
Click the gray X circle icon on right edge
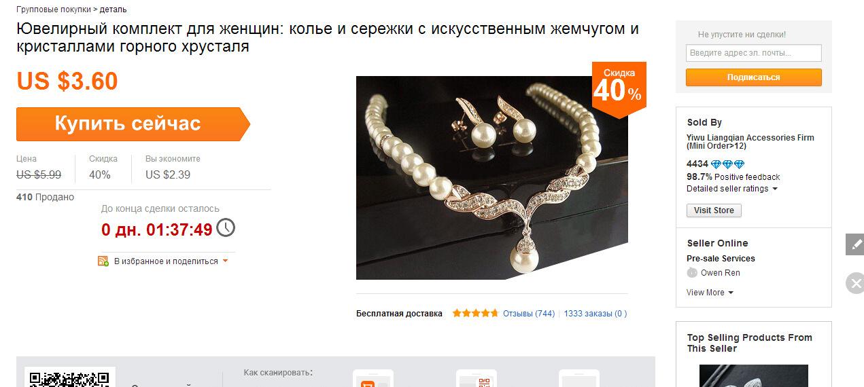click(855, 283)
